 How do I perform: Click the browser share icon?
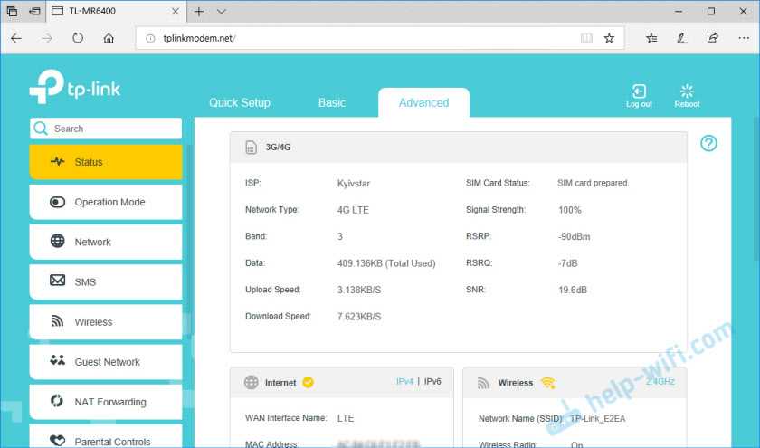click(x=713, y=38)
